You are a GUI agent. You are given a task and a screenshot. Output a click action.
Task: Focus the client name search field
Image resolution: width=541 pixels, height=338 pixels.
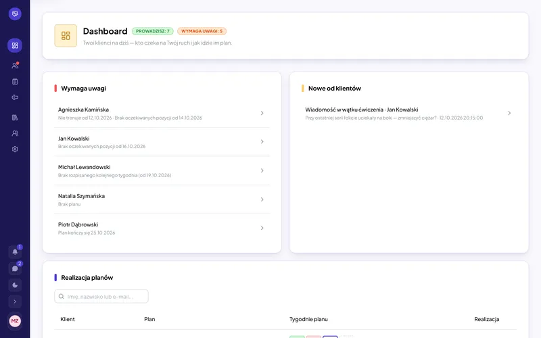click(101, 296)
